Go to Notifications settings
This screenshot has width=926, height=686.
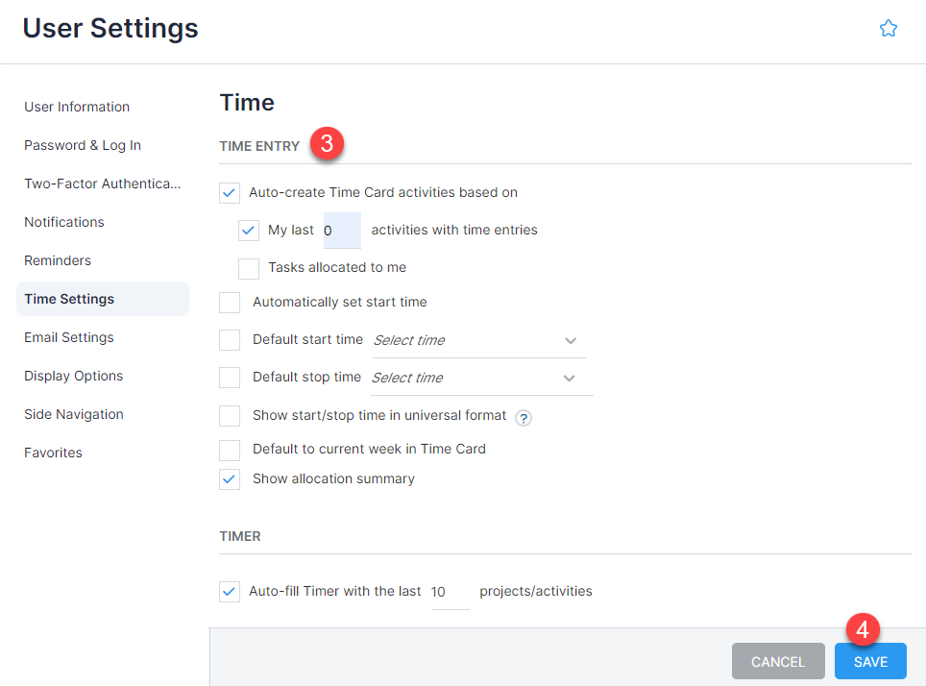pyautogui.click(x=63, y=222)
